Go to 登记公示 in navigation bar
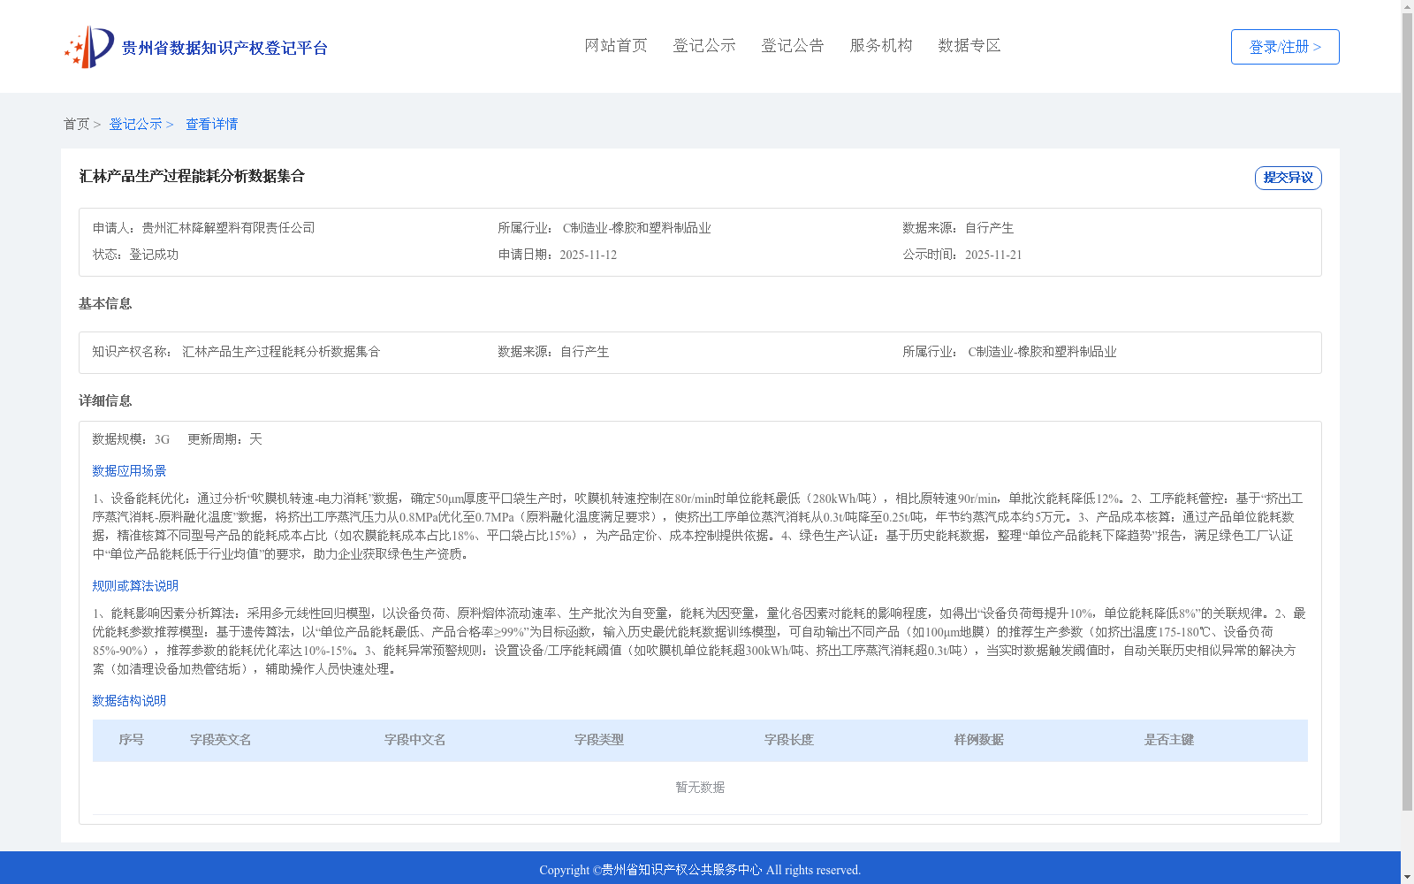1414x884 pixels. tap(704, 45)
